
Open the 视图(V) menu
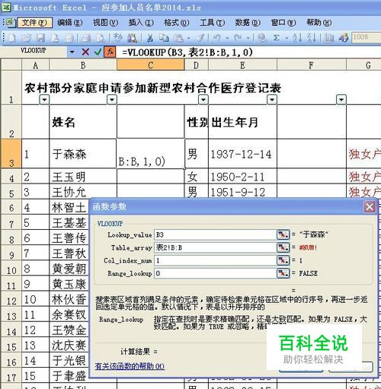coord(105,23)
